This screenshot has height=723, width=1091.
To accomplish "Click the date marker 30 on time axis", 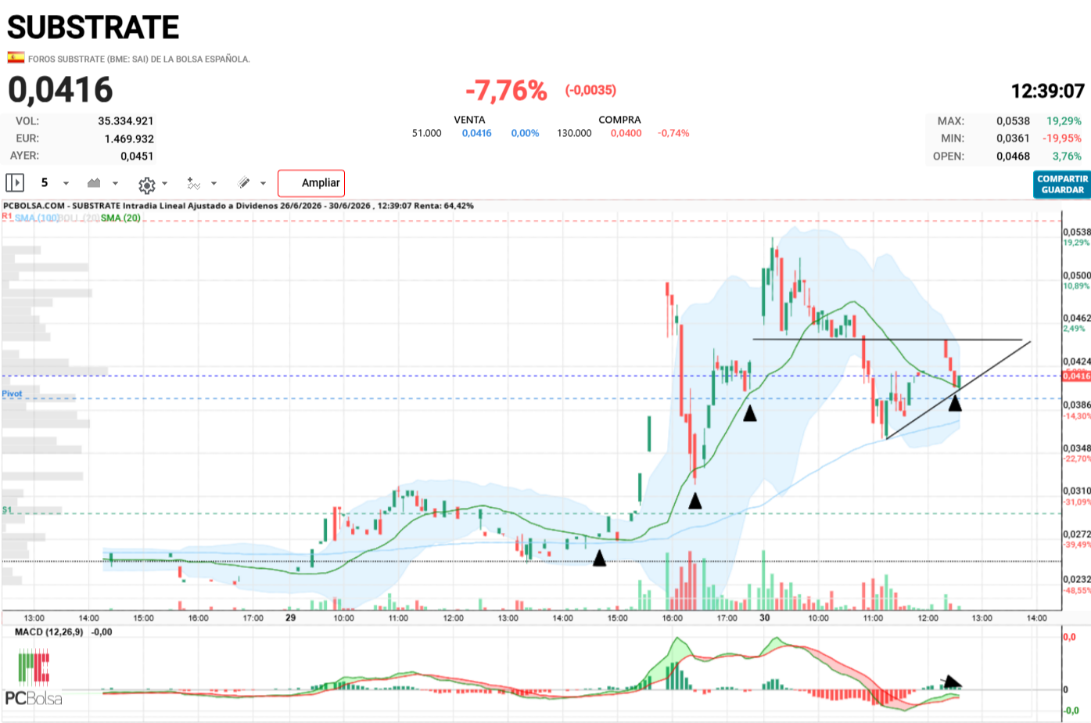I will [x=764, y=617].
